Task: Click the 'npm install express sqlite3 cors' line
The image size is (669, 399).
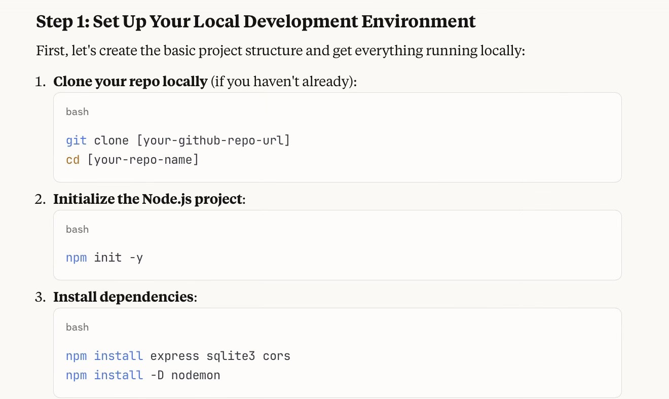Action: 178,355
